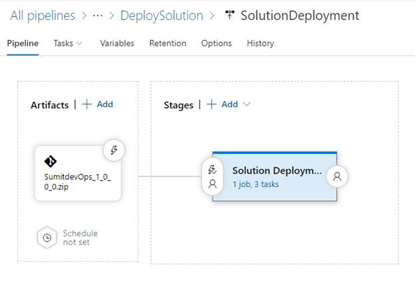The height and width of the screenshot is (293, 415).
Task: Select the Solution Deployment stage name
Action: point(277,170)
